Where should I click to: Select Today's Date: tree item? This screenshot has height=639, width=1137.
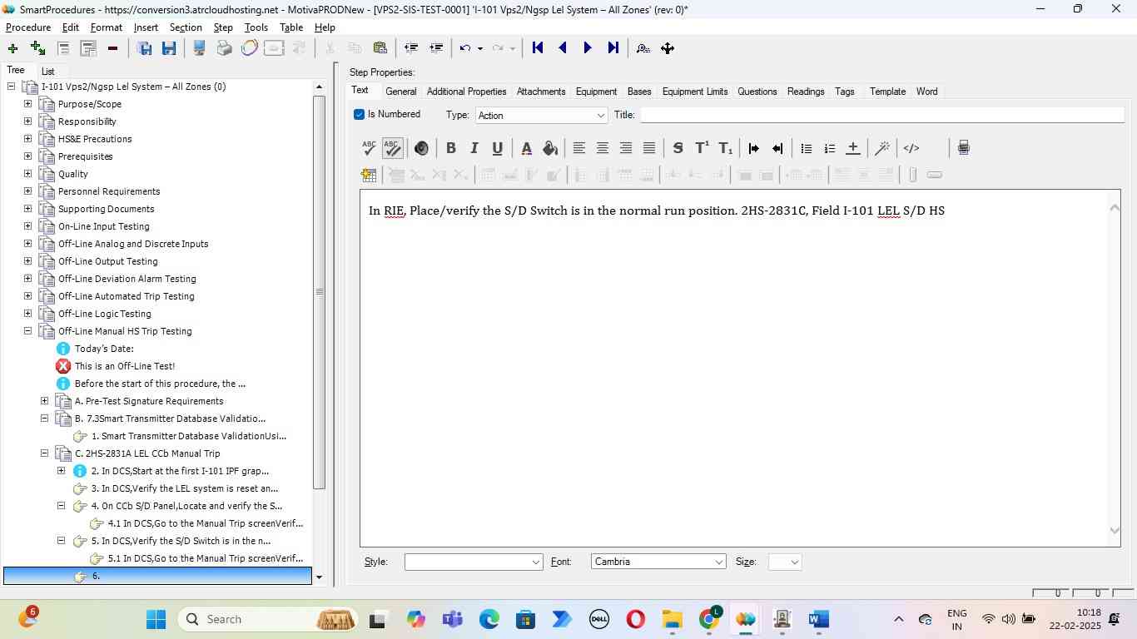coord(104,349)
